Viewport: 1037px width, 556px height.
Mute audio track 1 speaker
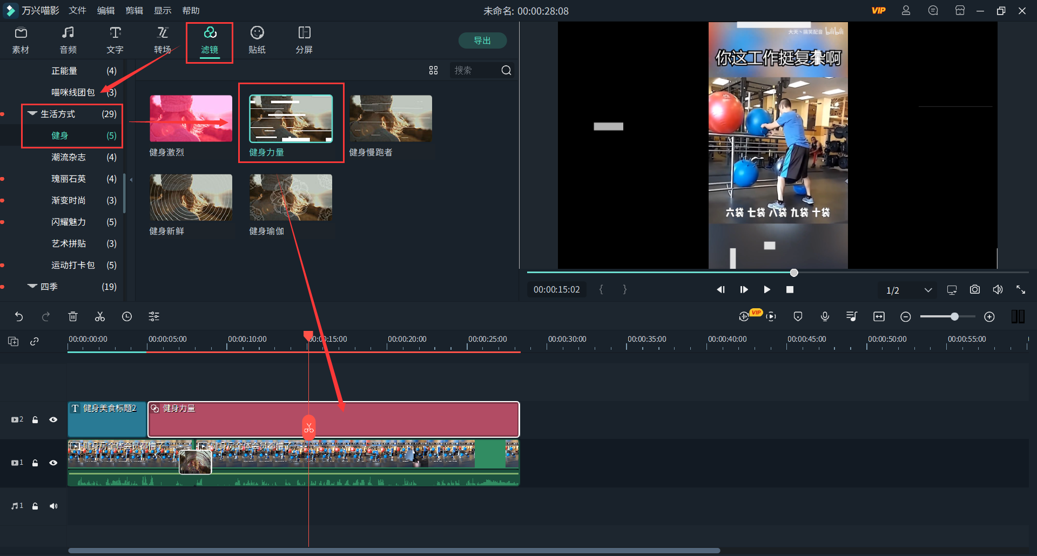53,506
